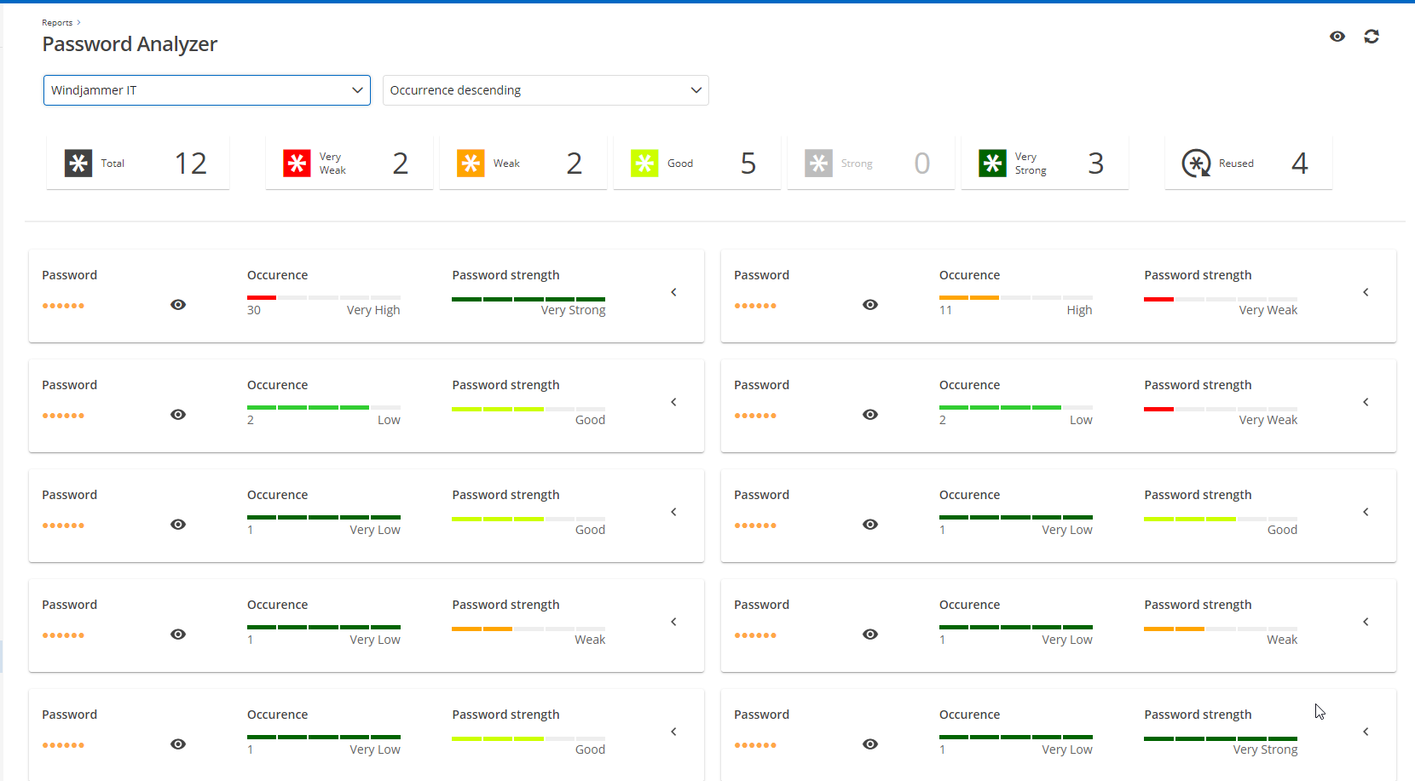
Task: Reveal password with occurrence 11
Action: pyautogui.click(x=870, y=305)
